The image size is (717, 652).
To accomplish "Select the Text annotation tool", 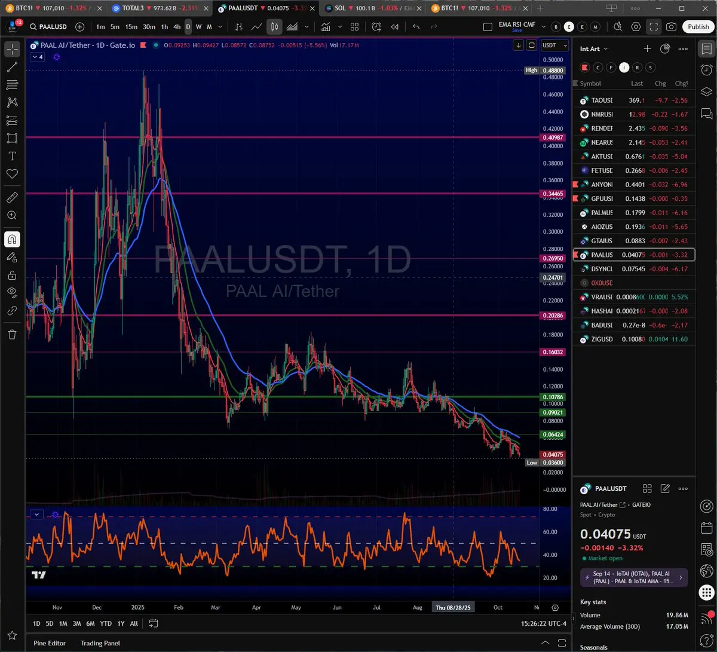I will pos(12,156).
